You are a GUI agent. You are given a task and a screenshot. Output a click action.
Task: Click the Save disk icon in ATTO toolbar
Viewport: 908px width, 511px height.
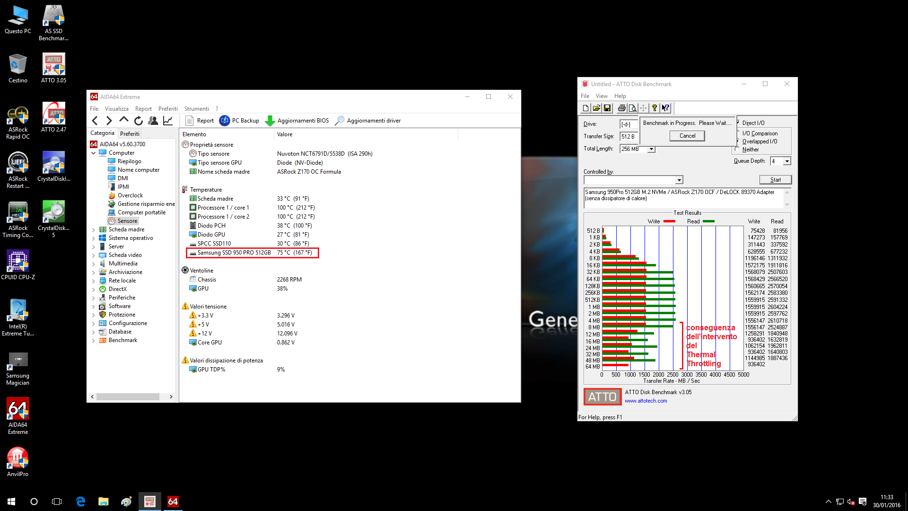point(608,108)
